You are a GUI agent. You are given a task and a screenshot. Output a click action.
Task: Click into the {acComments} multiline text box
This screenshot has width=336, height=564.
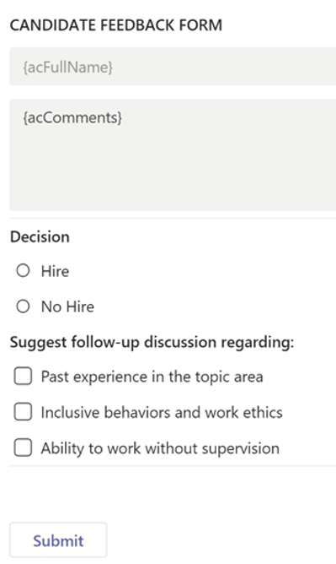pos(173,155)
